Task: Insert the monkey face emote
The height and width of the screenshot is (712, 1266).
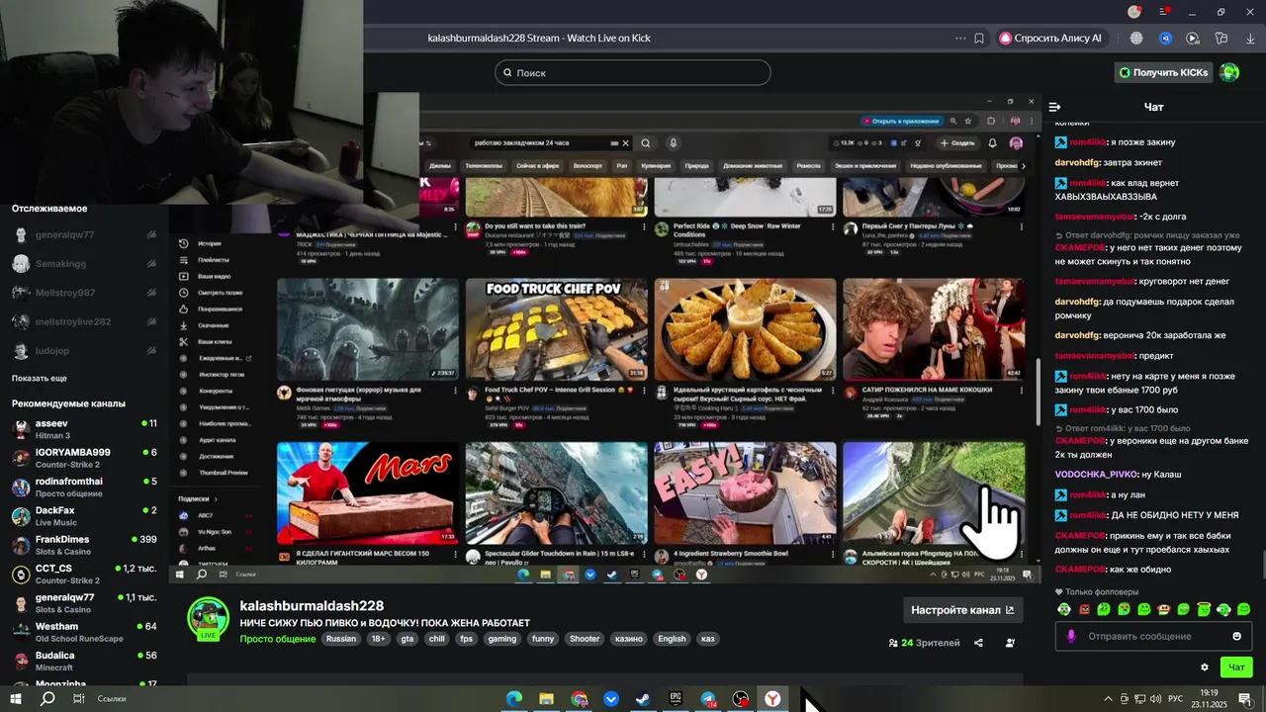Action: coord(1164,609)
